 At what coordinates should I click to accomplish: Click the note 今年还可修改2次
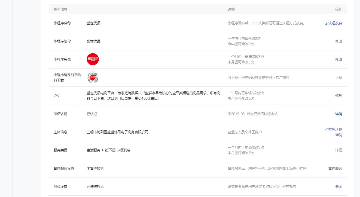point(241,44)
